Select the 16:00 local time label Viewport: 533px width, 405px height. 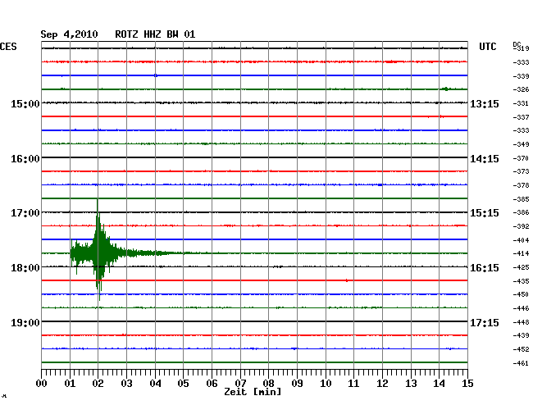click(x=25, y=159)
